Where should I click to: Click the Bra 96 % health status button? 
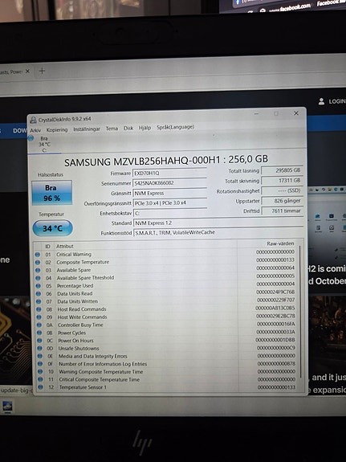[x=52, y=193]
